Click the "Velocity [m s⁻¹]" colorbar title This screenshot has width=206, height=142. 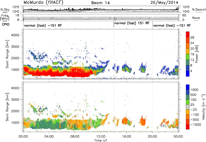pyautogui.click(x=203, y=107)
